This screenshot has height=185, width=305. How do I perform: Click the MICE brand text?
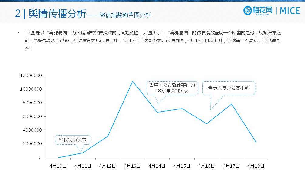click(290, 11)
